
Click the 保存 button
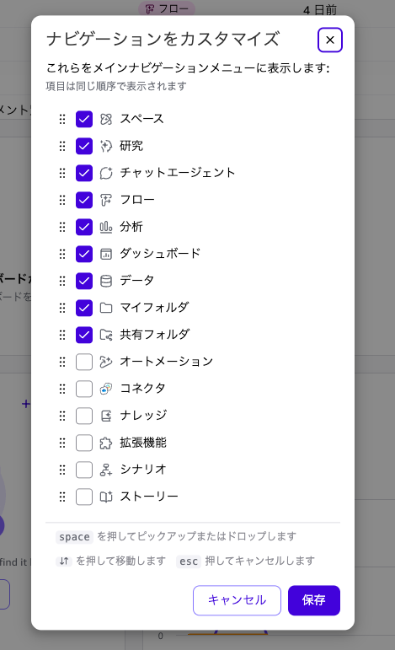click(314, 600)
